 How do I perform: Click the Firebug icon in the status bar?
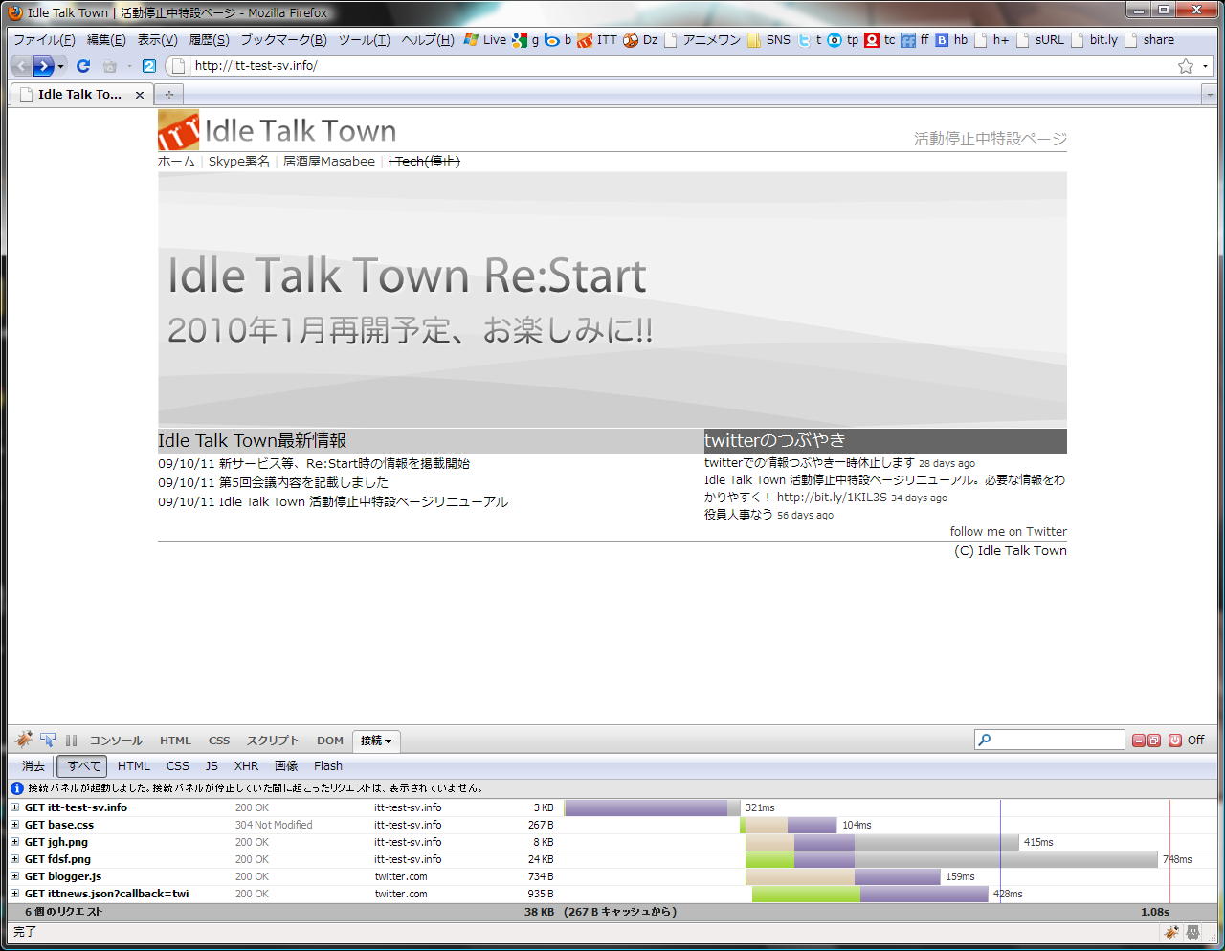(1171, 932)
